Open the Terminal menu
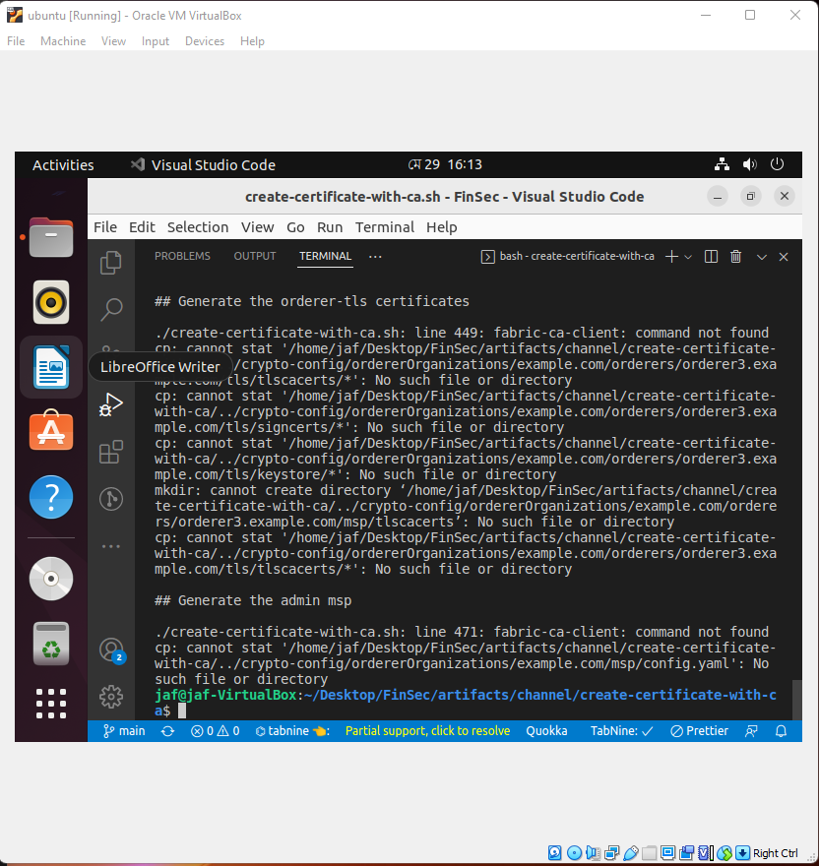This screenshot has width=819, height=866. (385, 226)
